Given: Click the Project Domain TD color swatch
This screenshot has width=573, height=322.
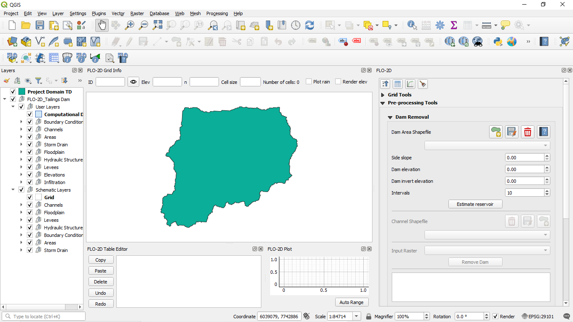Looking at the screenshot, I should point(22,92).
